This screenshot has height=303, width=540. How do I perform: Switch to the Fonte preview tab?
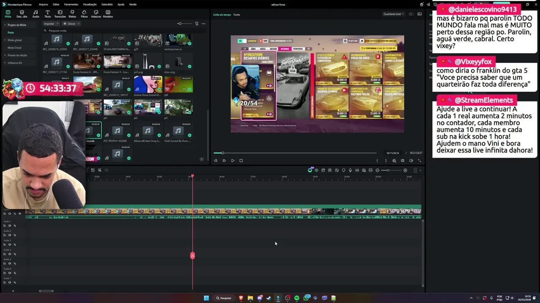[237, 15]
